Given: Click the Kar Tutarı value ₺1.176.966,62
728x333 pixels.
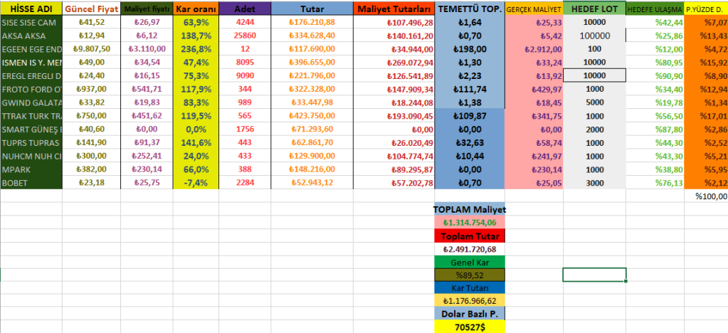Looking at the screenshot, I should [470, 301].
